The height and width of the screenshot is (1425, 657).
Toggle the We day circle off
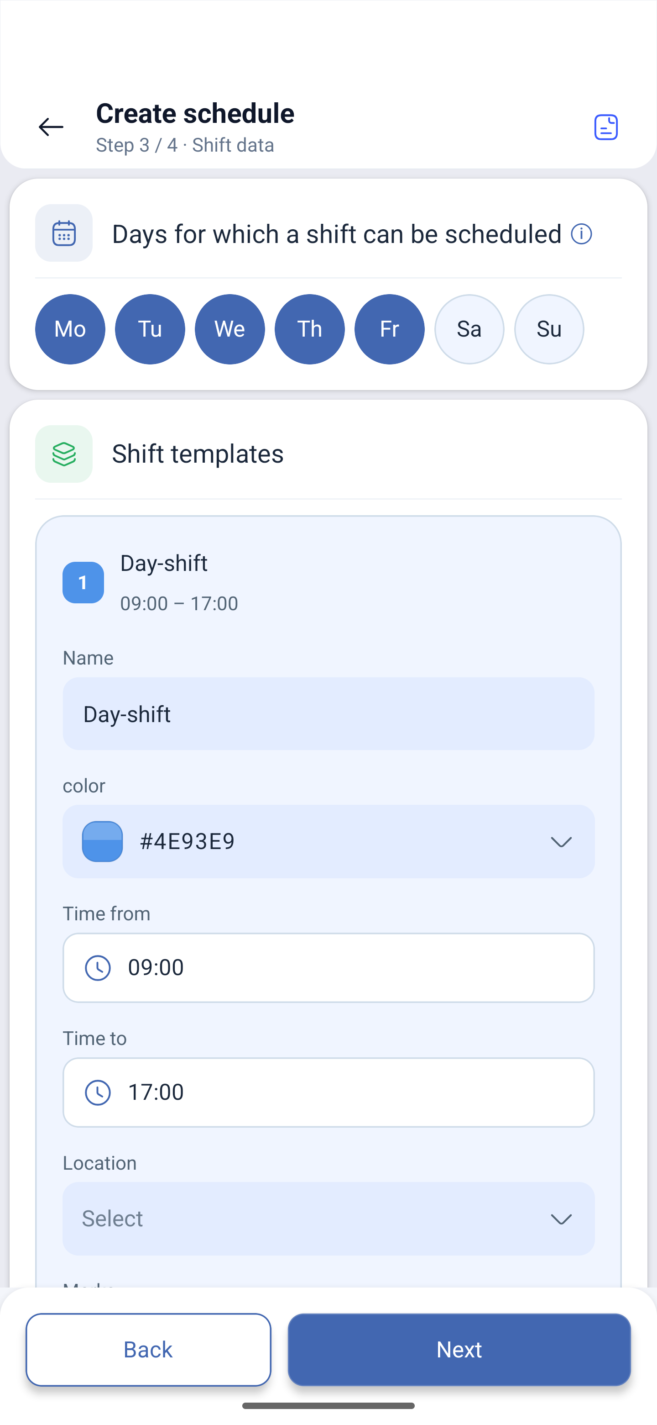230,329
